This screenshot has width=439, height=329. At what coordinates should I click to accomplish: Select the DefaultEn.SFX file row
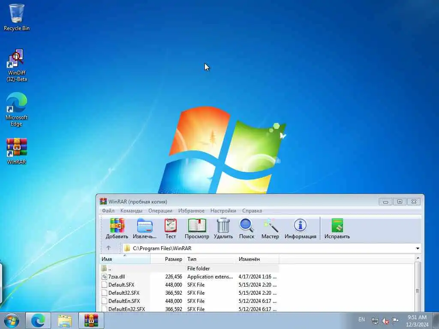click(x=189, y=301)
